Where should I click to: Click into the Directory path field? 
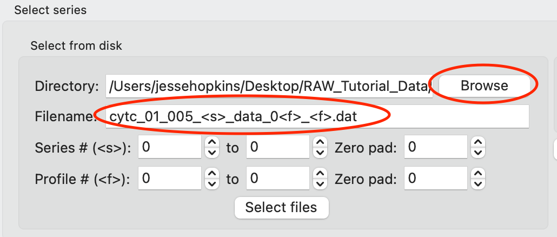coord(269,86)
